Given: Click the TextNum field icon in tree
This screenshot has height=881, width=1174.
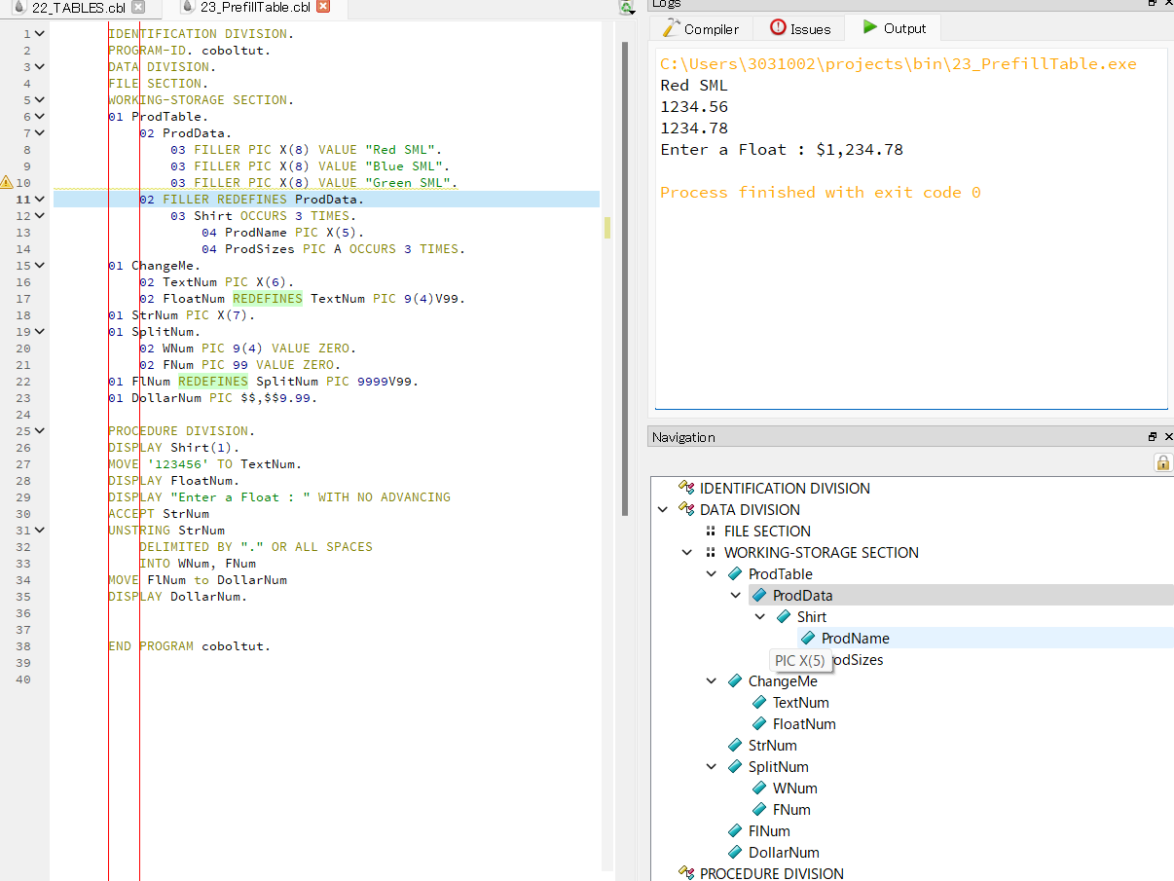Looking at the screenshot, I should point(759,702).
